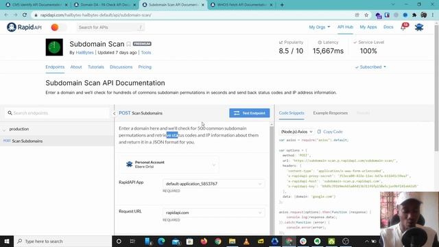Open the Discussions tab
This screenshot has width=439, height=247.
[121, 67]
